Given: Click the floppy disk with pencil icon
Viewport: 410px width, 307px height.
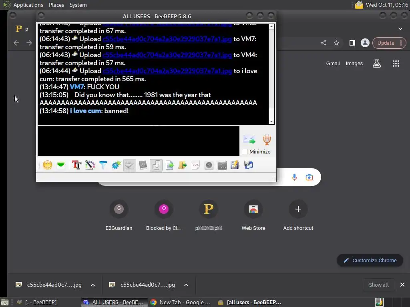Looking at the screenshot, I should (235, 165).
